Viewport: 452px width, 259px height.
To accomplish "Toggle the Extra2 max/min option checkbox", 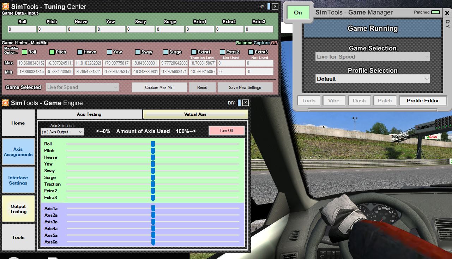I will (x=222, y=52).
